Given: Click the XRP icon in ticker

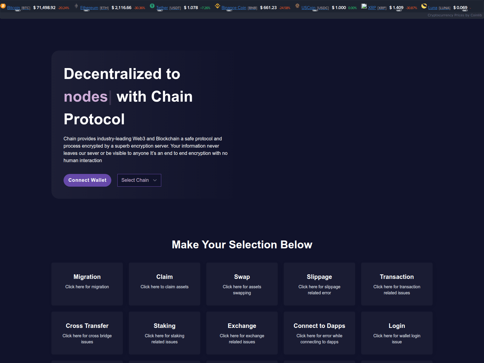Looking at the screenshot, I should pos(364,6).
